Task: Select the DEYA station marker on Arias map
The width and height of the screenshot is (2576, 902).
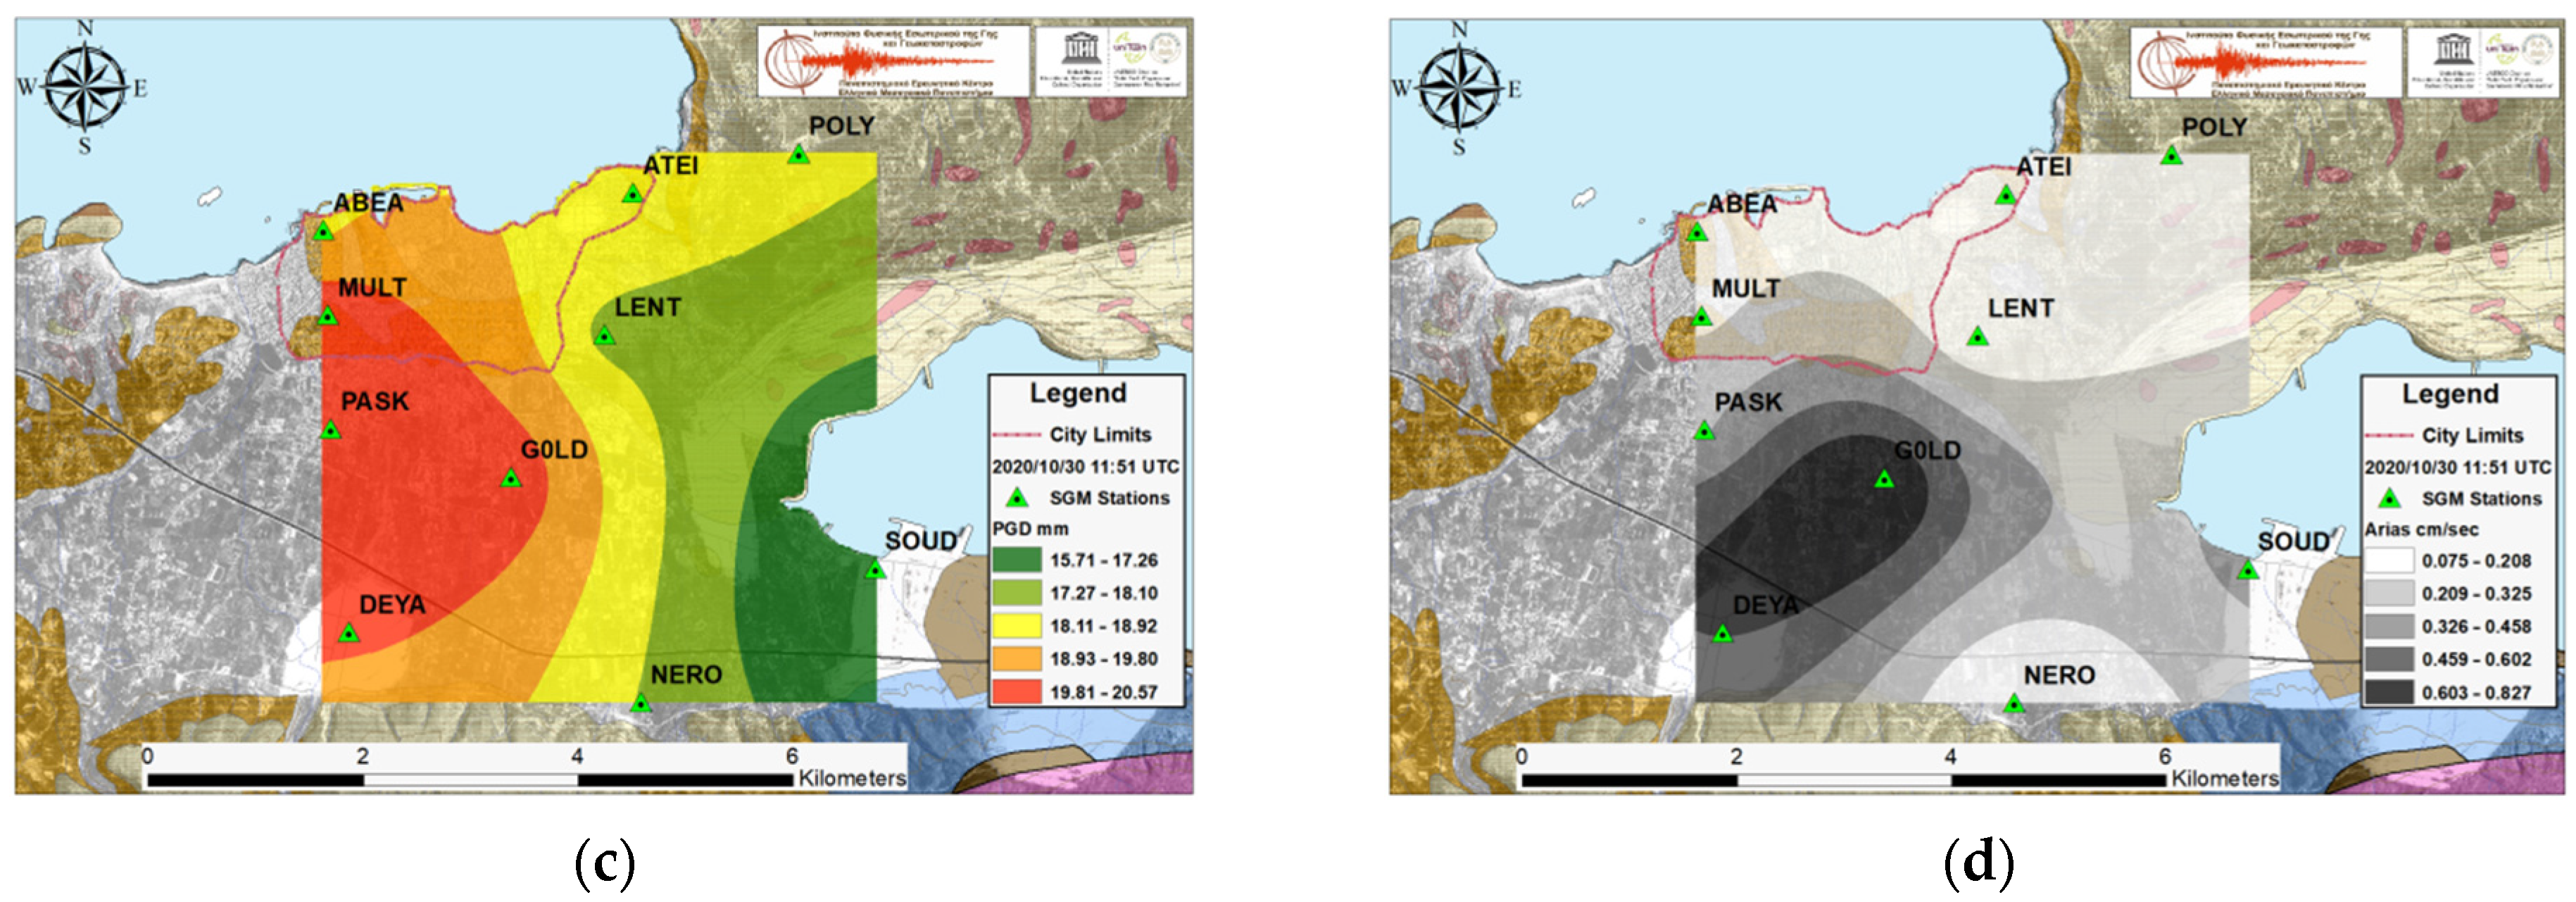Action: (x=1722, y=634)
